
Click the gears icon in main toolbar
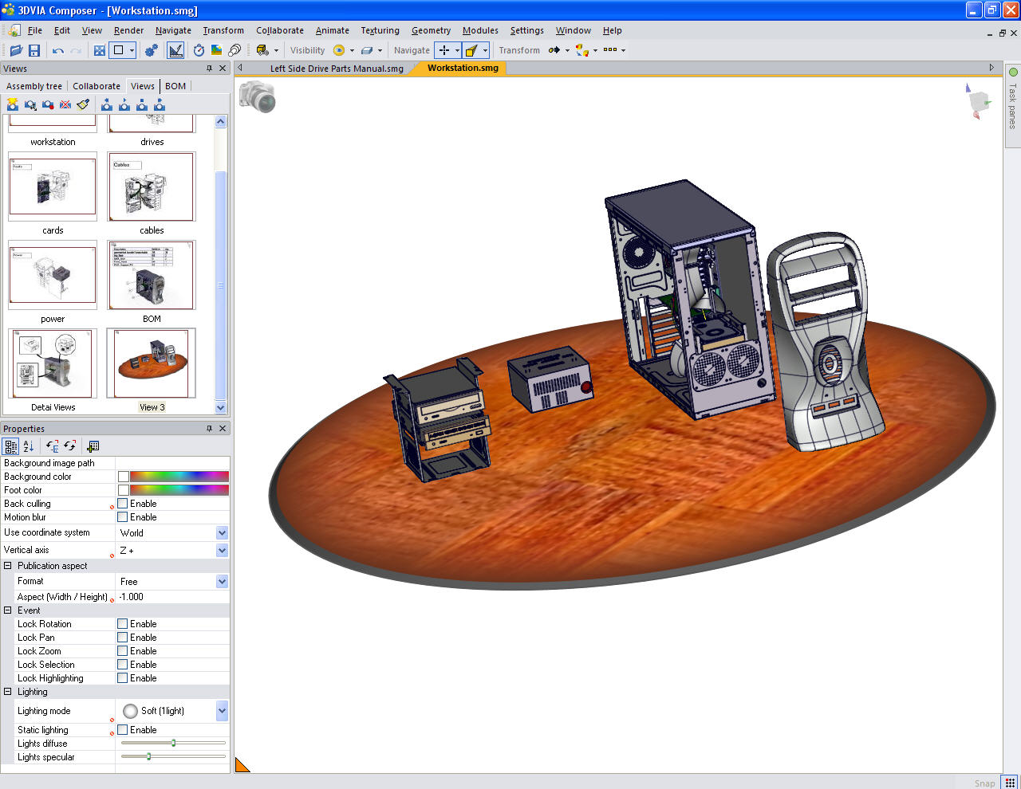(x=151, y=50)
